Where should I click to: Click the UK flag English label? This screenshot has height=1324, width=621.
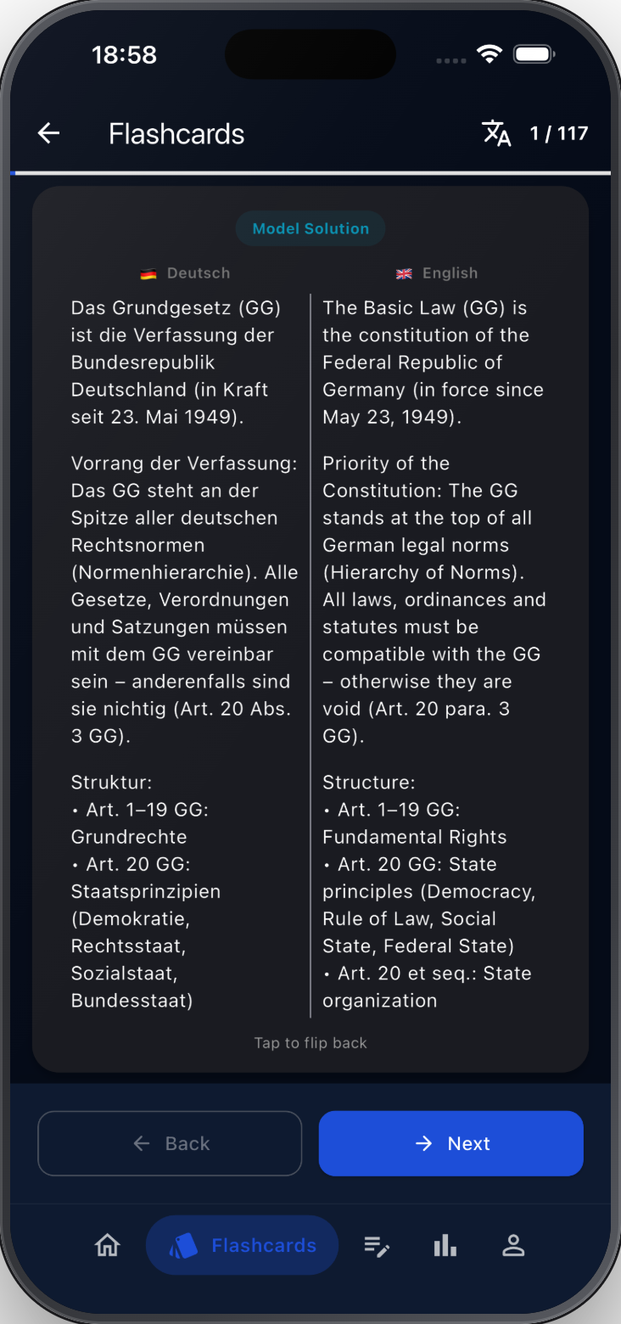click(x=437, y=273)
